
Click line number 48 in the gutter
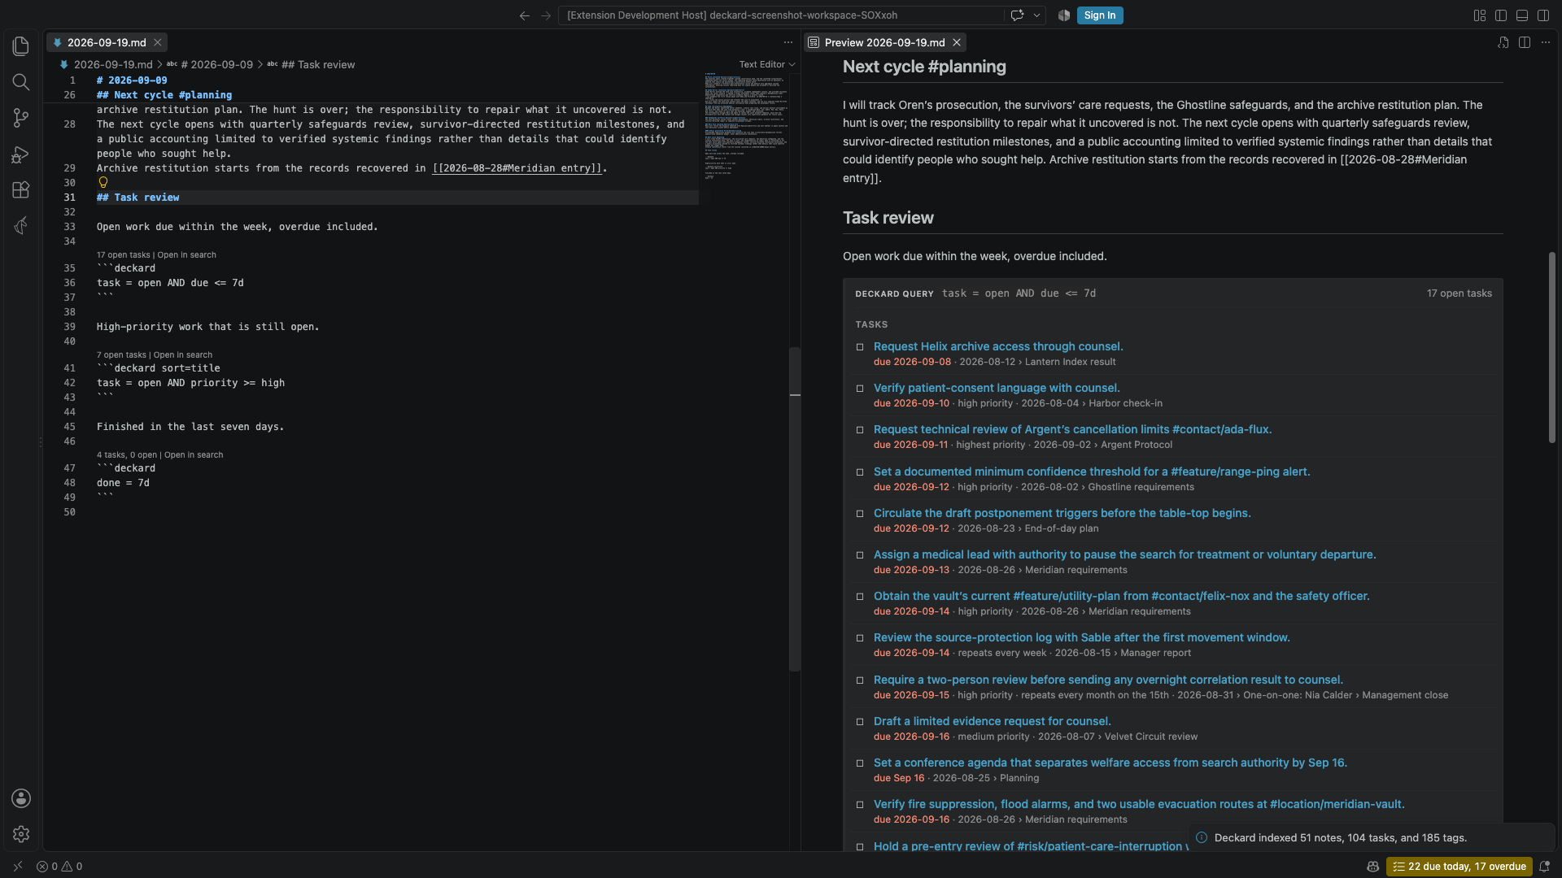point(70,483)
